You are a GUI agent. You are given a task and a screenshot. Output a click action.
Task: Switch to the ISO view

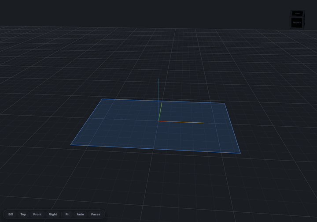(10, 214)
